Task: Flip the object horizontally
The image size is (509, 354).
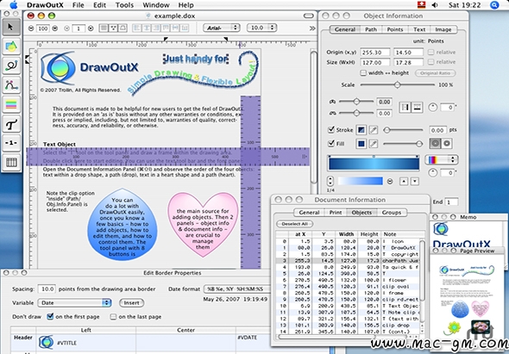Action: click(x=405, y=107)
